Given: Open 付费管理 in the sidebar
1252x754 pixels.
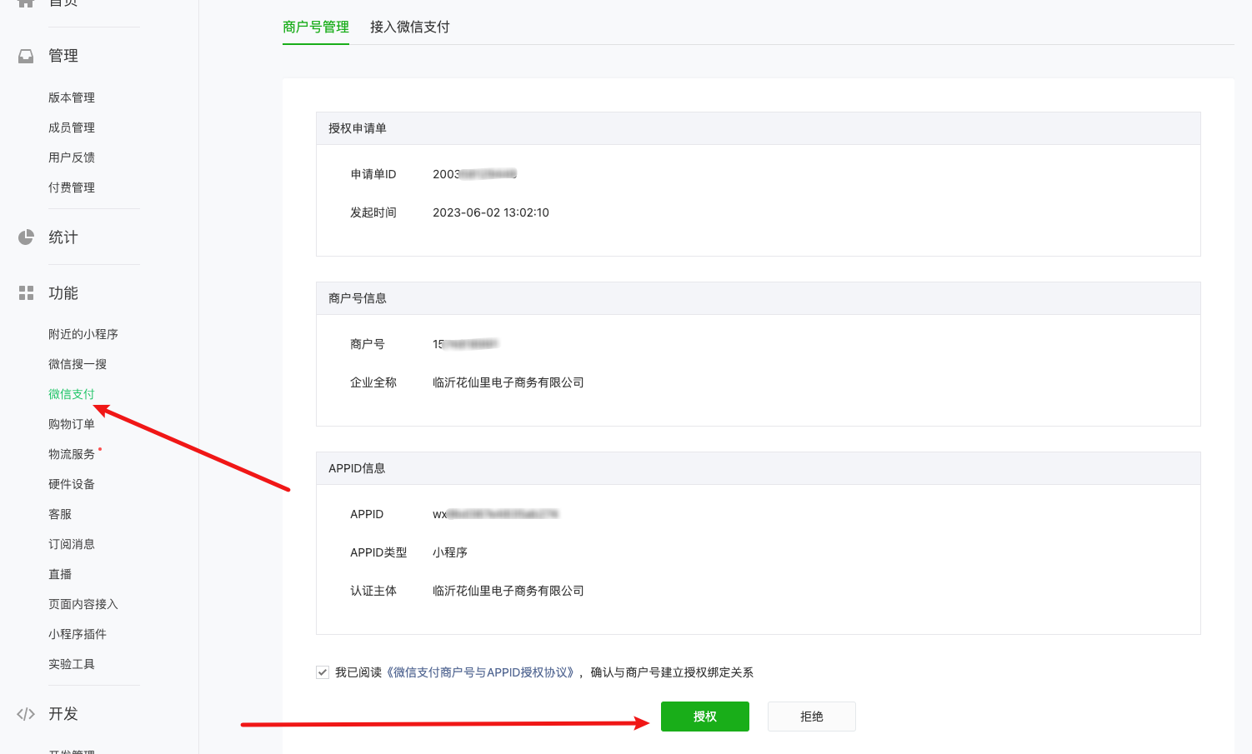Looking at the screenshot, I should (x=72, y=187).
